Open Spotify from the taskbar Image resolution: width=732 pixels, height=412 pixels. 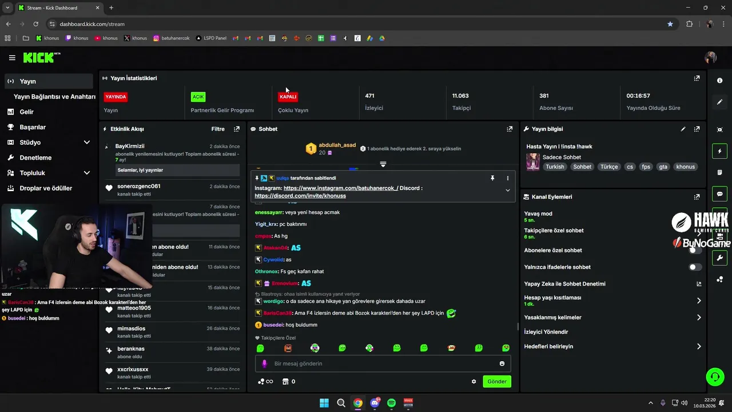(391, 403)
